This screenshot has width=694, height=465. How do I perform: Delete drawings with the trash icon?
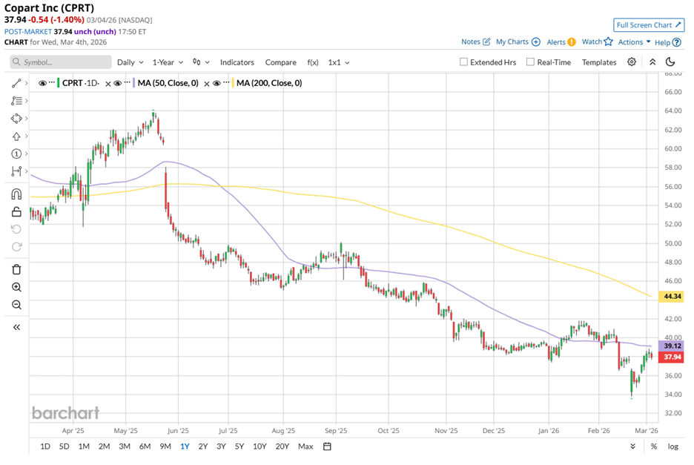[16, 269]
